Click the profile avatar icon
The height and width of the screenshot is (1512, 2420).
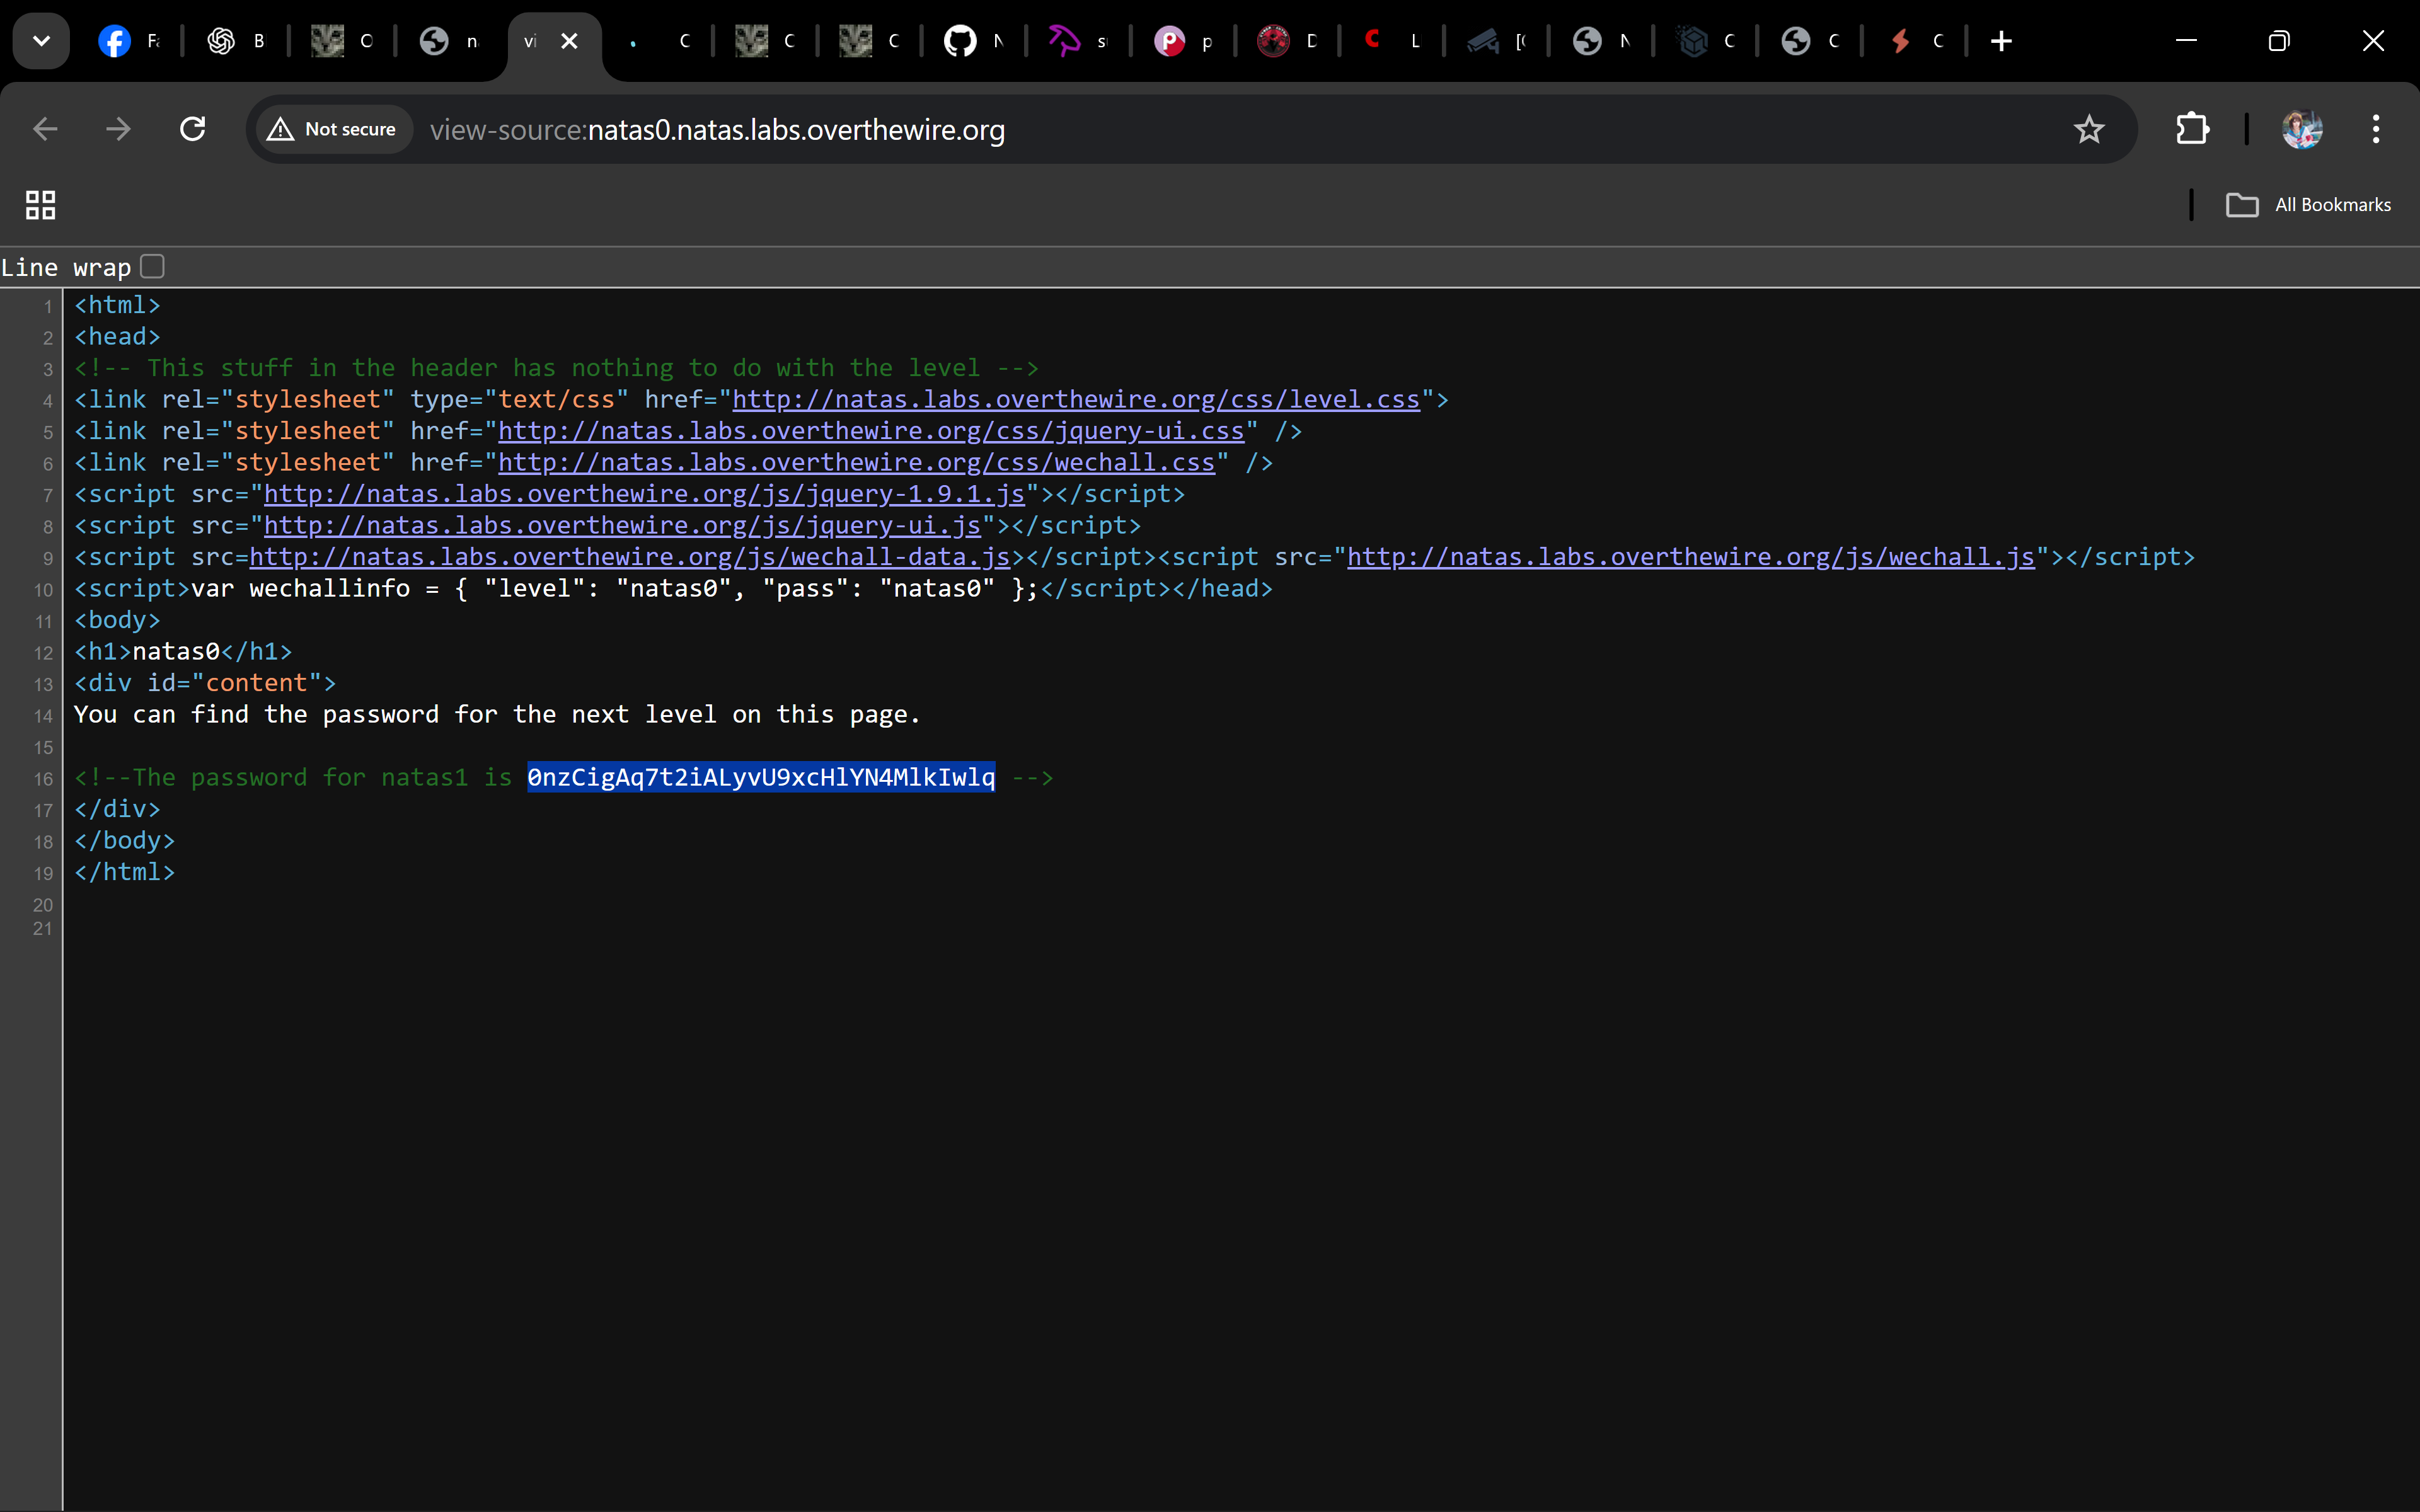click(2301, 129)
